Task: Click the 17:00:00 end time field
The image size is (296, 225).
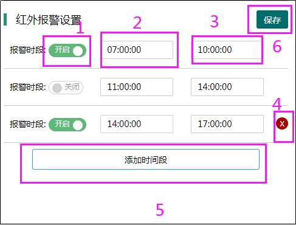Action: 227,124
